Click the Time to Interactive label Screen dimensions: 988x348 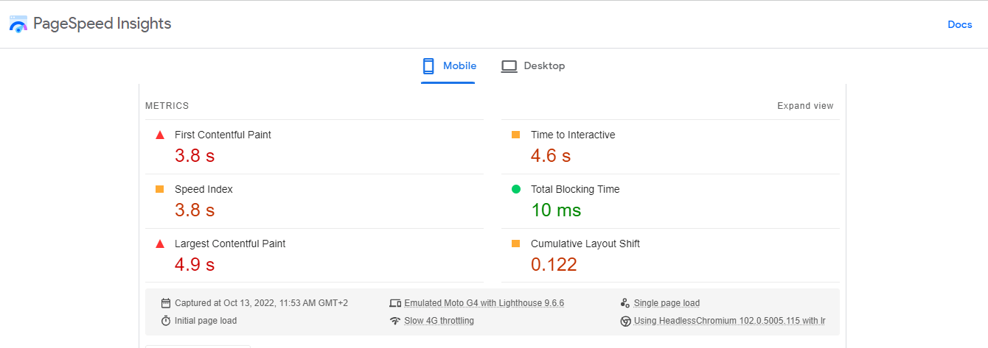[x=573, y=135]
